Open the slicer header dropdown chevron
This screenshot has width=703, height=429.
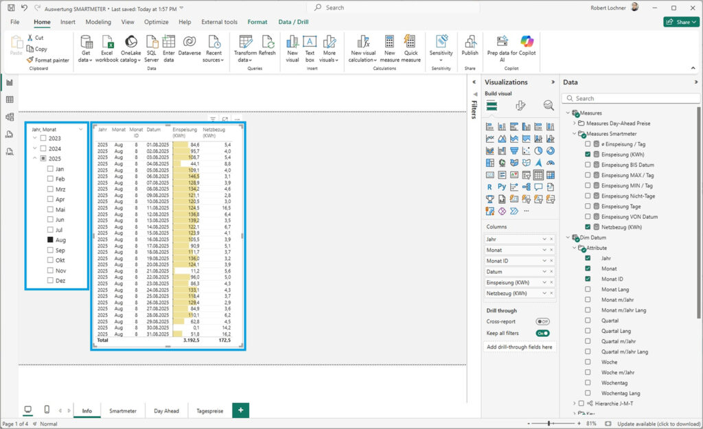[81, 130]
